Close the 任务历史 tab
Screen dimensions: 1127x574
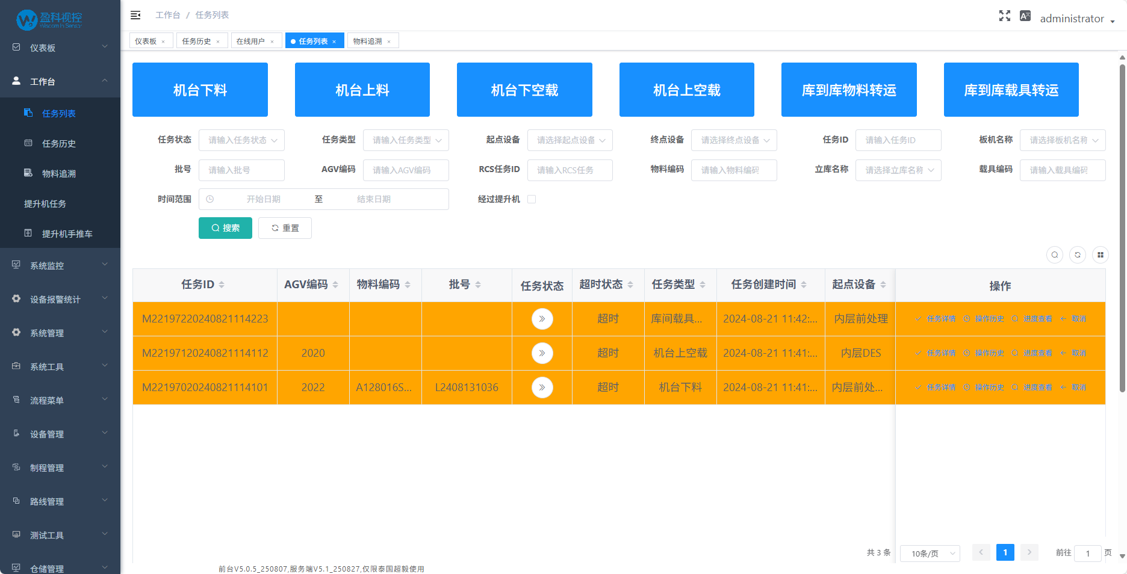tap(218, 42)
